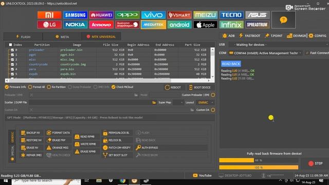Image resolution: width=329 pixels, height=185 pixels.
Task: Click the 100 % progress bar
Action: tap(259, 168)
